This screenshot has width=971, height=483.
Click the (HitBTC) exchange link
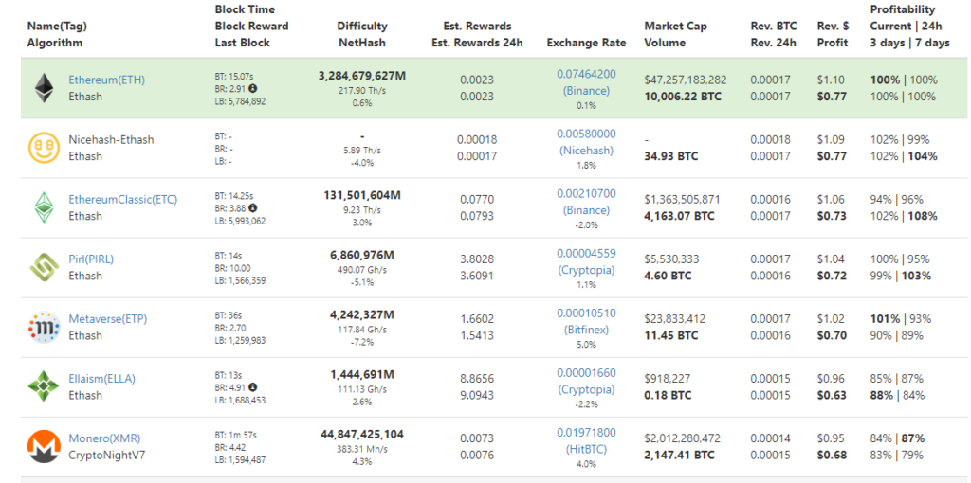coord(586,450)
